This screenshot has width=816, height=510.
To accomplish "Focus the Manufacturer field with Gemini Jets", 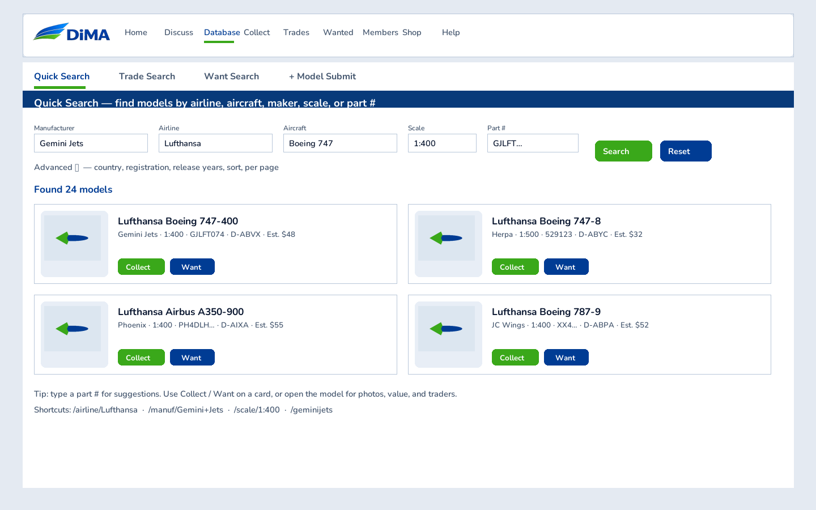I will 91,143.
